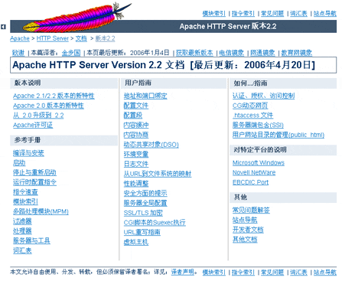Open Apache 2.0 版本的新特性 link
342x281 pixels.
[x=48, y=106]
